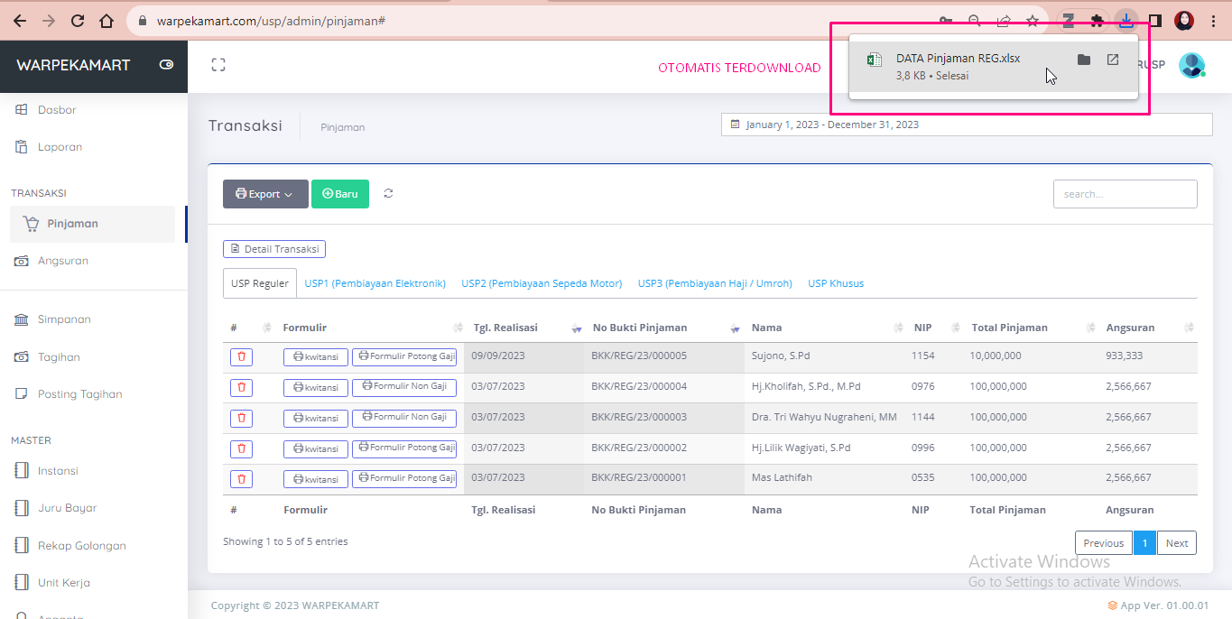
Task: Sort by Formulir column header
Action: 370,328
